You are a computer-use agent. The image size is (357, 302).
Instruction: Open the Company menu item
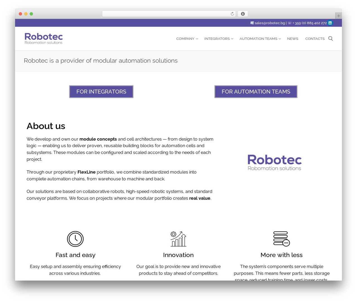tap(185, 39)
